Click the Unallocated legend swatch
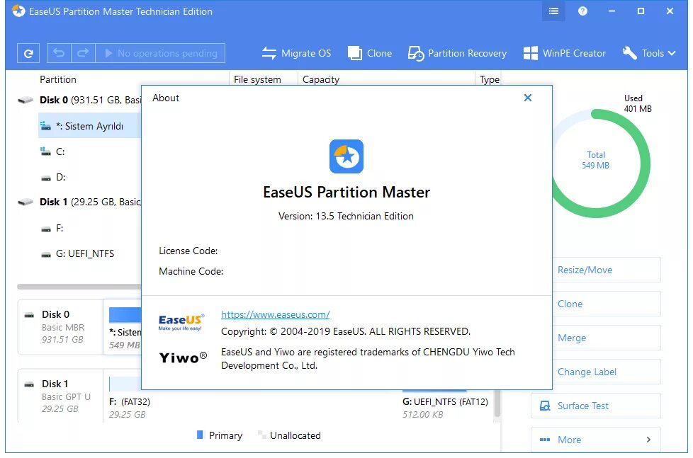Screen dimensions: 693x458 [261, 435]
